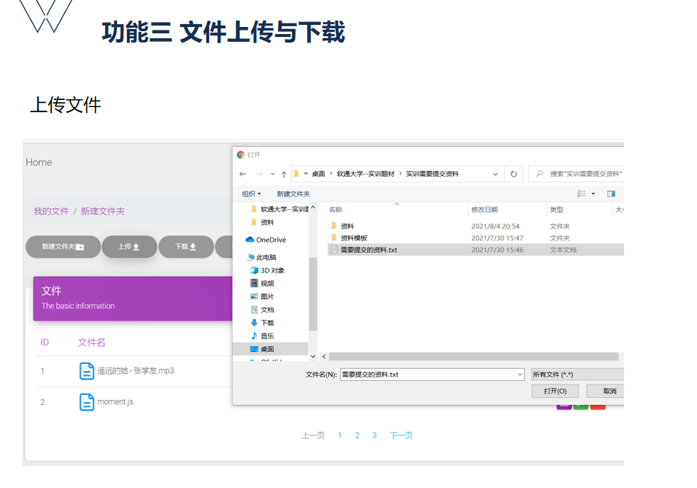Click 实训需要提交资料 path segment
The image size is (697, 488).
coord(432,174)
